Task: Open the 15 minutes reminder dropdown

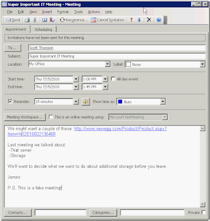Action: pos(76,102)
